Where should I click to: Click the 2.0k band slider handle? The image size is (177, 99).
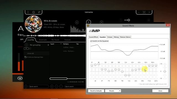(x=132, y=70)
